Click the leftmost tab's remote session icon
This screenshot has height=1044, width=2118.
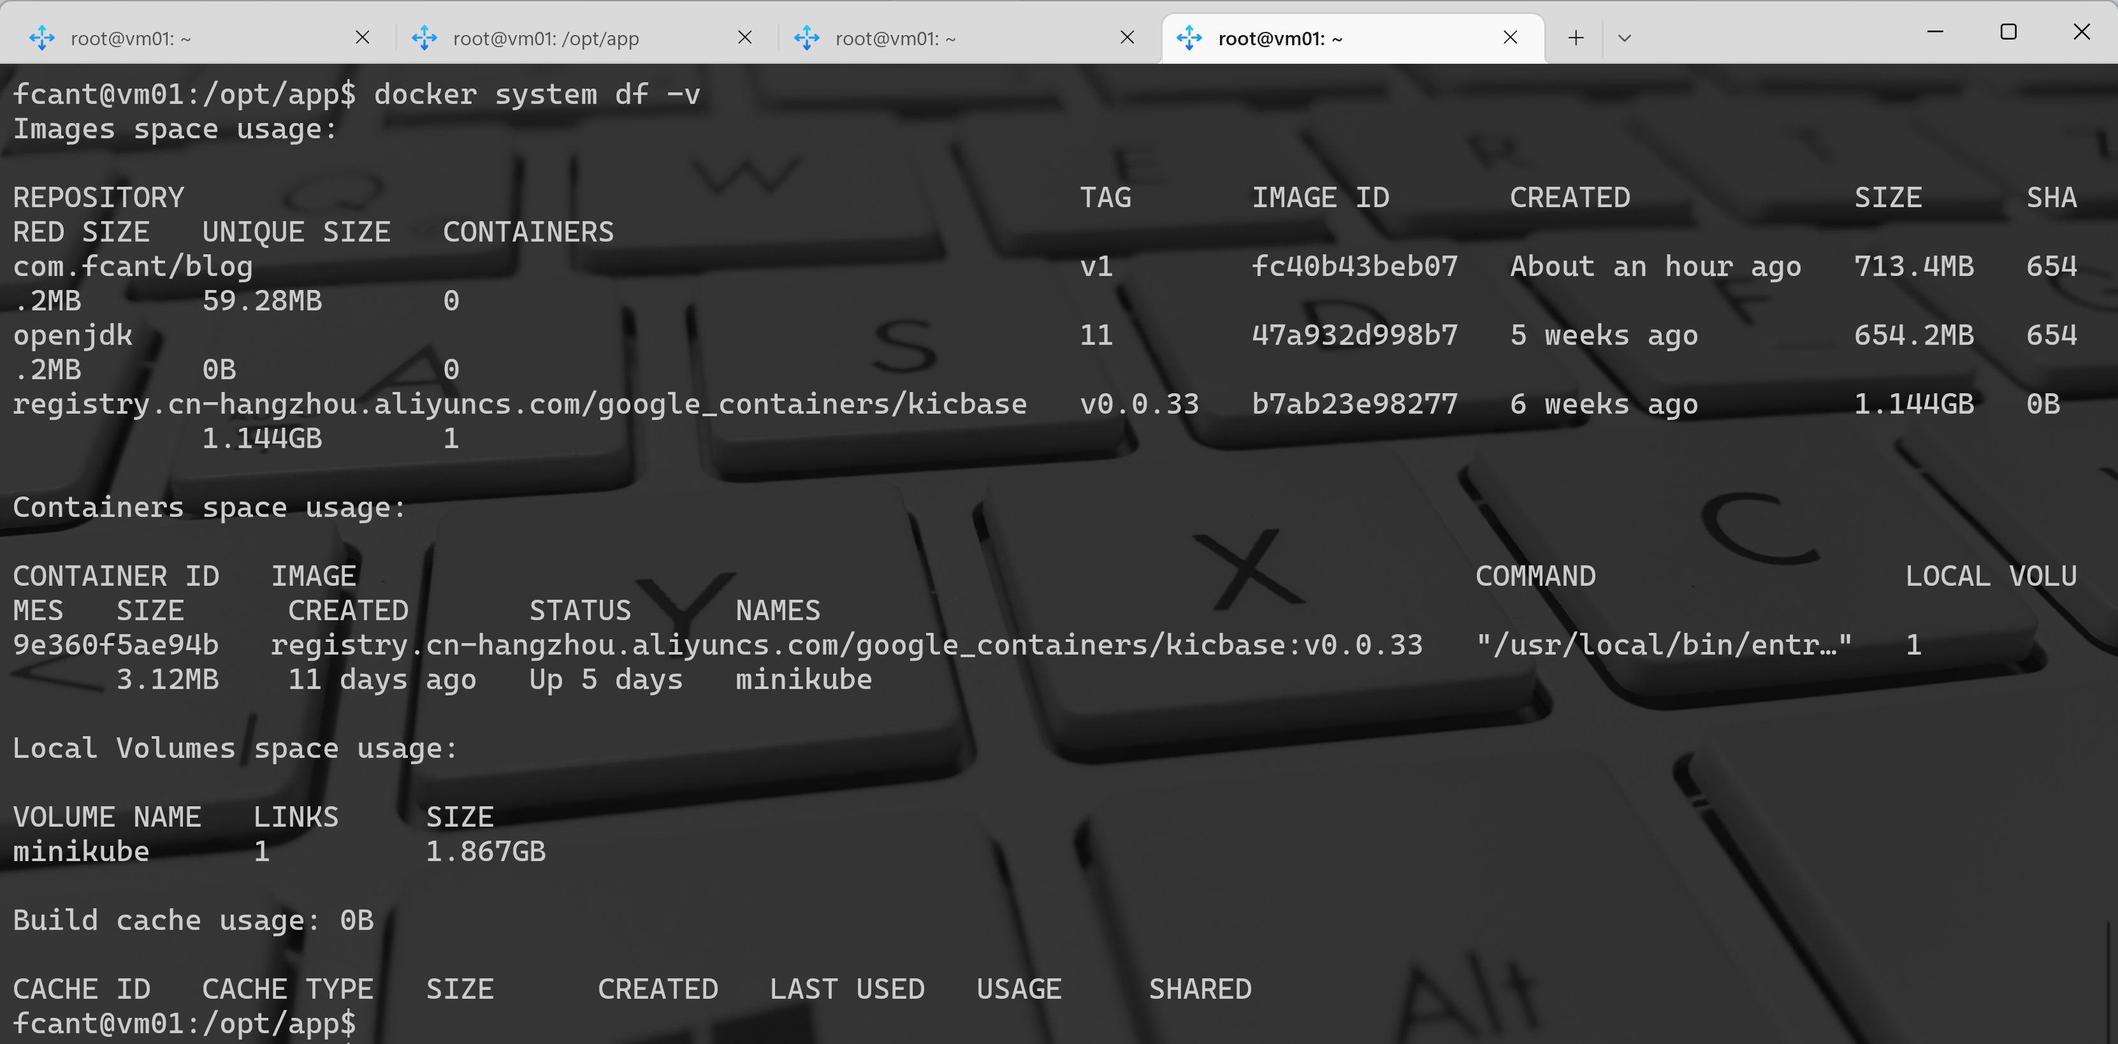pos(42,38)
